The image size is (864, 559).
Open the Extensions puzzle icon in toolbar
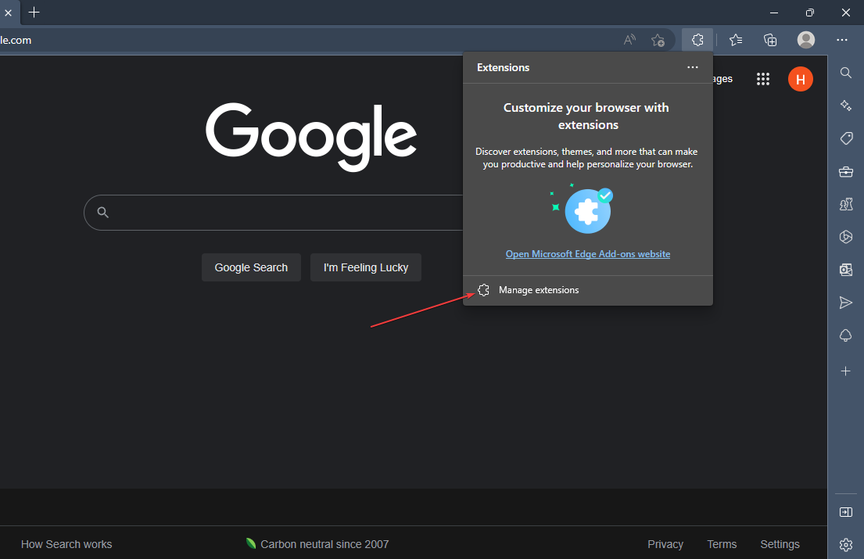click(697, 40)
